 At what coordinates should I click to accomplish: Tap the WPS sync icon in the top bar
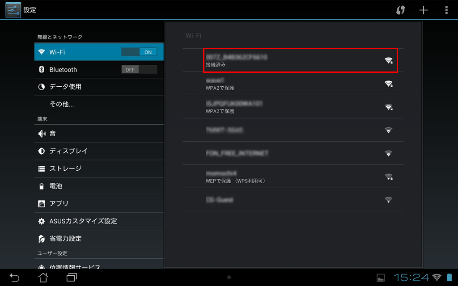(400, 10)
